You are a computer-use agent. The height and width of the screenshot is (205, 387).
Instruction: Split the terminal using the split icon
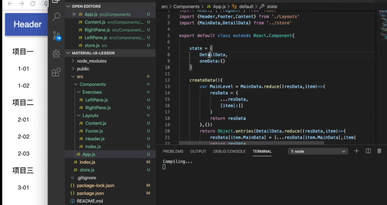point(368,151)
